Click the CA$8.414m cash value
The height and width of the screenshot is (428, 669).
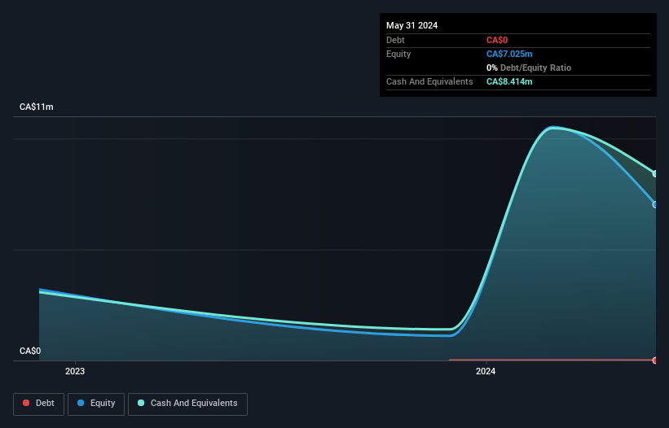coord(509,81)
